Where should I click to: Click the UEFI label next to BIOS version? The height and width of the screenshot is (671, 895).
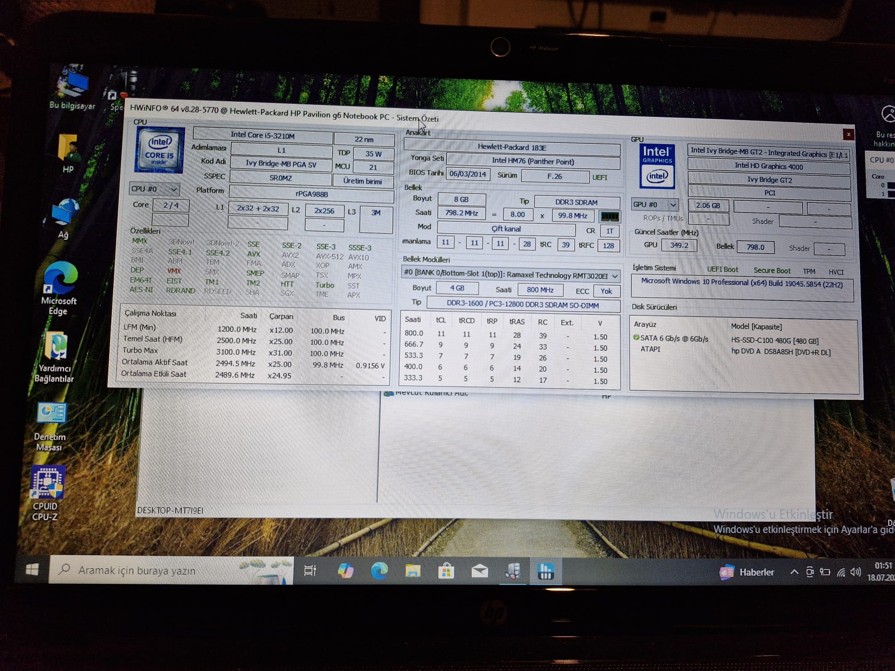pyautogui.click(x=600, y=178)
